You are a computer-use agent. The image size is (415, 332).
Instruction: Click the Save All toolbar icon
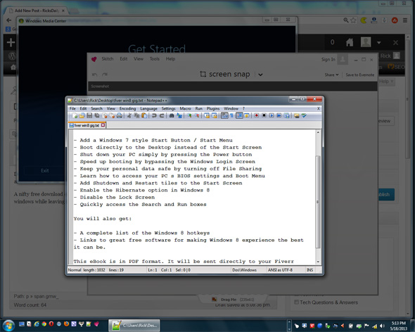coord(97,115)
